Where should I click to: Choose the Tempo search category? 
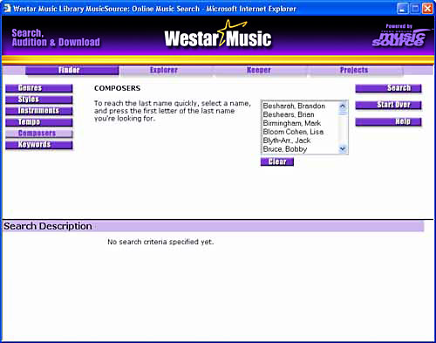pyautogui.click(x=39, y=122)
